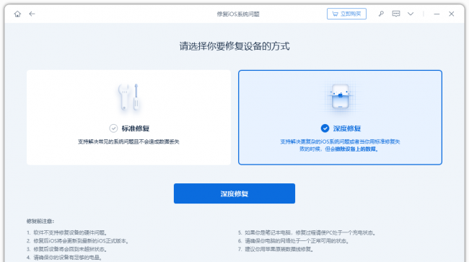The width and height of the screenshot is (469, 262).
Task: Close the repair window
Action: pyautogui.click(x=452, y=14)
